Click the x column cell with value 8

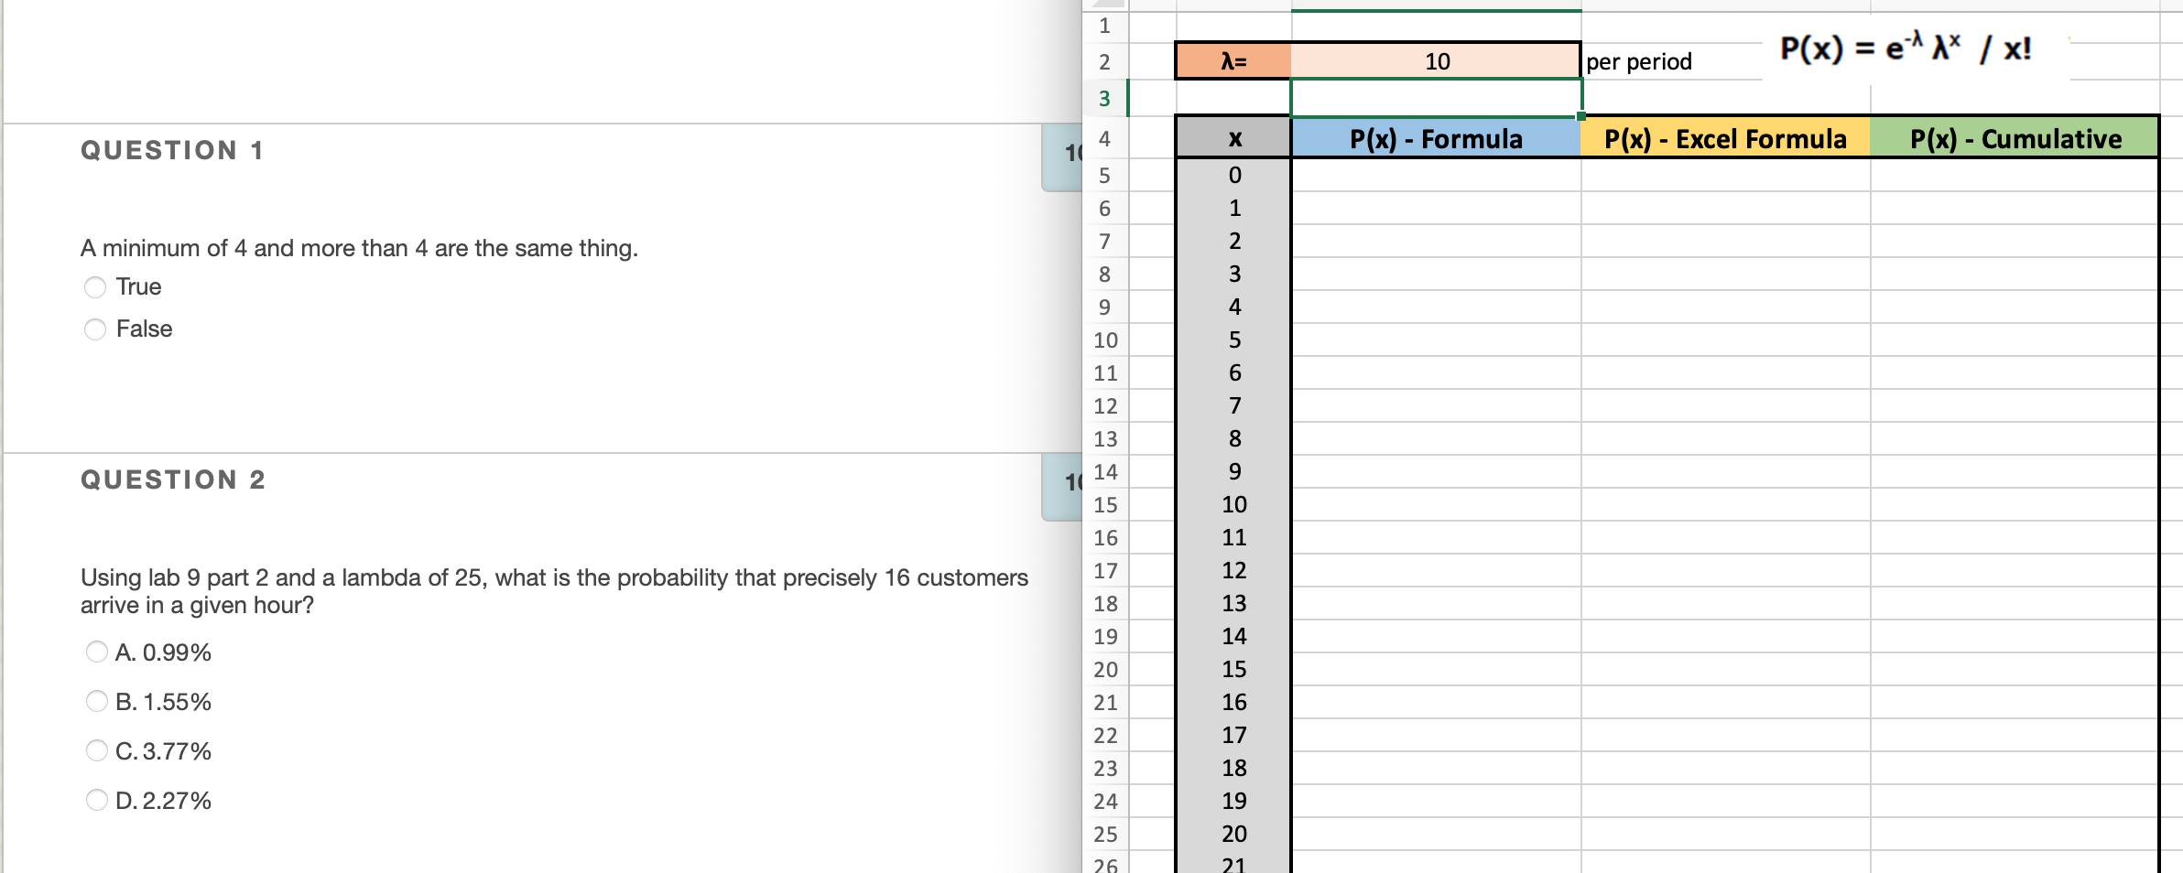click(1233, 438)
